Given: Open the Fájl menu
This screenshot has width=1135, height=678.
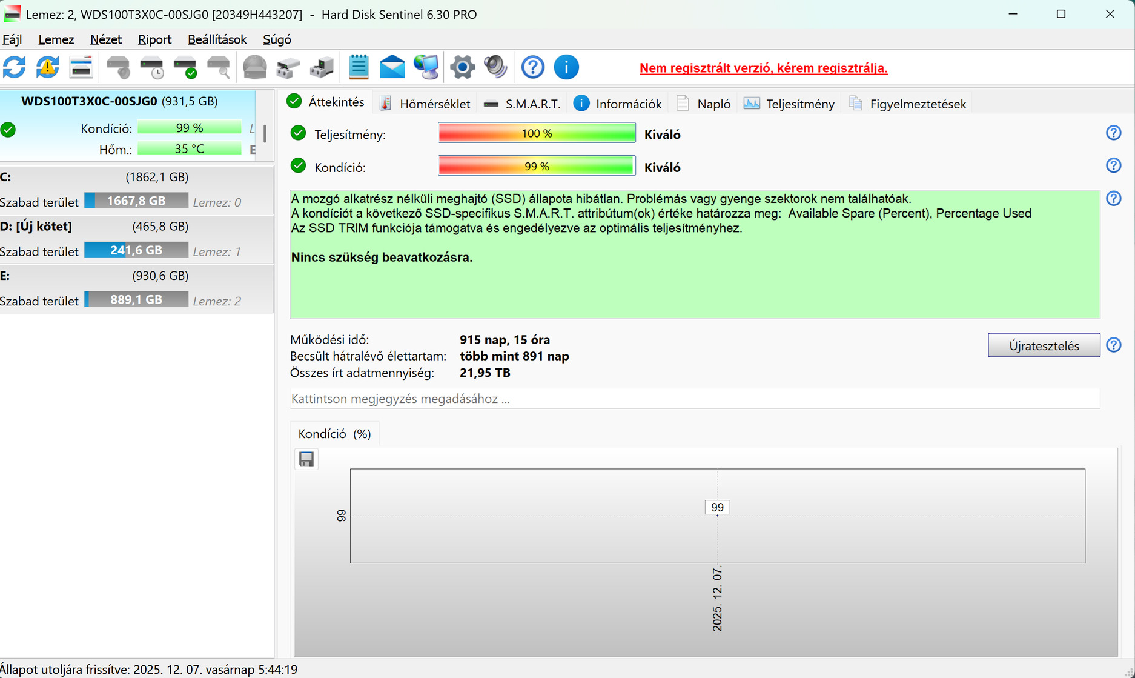Looking at the screenshot, I should click(12, 39).
